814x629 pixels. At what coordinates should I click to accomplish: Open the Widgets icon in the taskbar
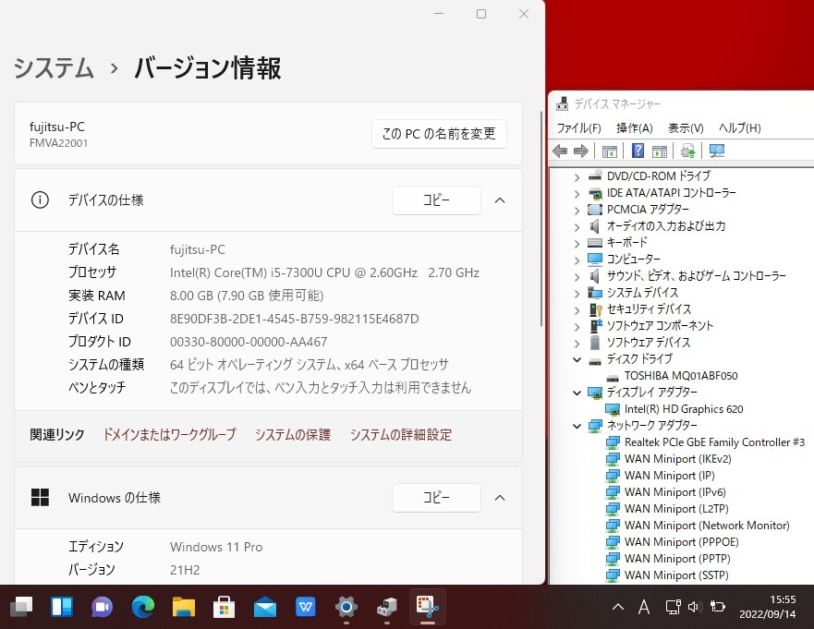62,606
